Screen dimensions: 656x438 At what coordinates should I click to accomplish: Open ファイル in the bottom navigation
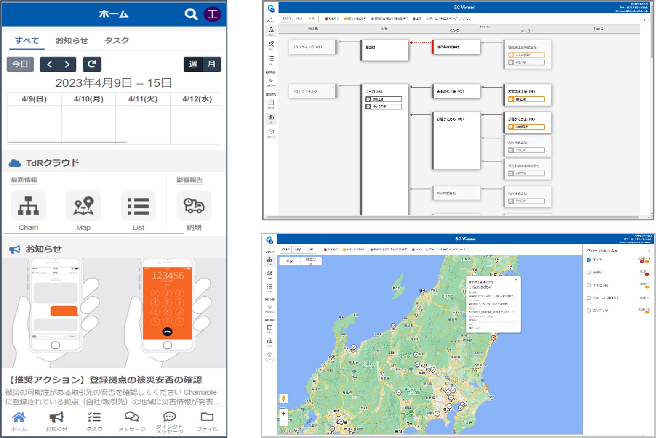tap(207, 422)
